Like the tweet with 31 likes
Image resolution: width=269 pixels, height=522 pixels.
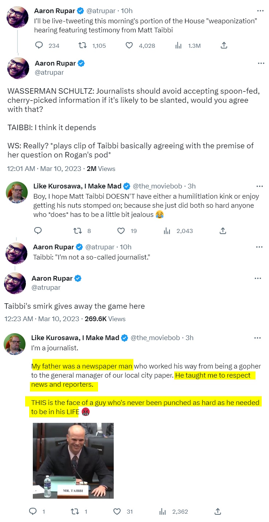tap(117, 511)
